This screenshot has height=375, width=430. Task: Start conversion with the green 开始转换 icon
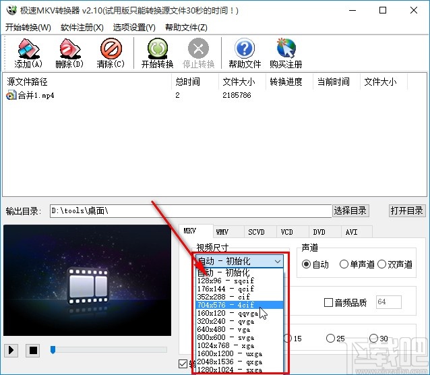[x=158, y=49]
